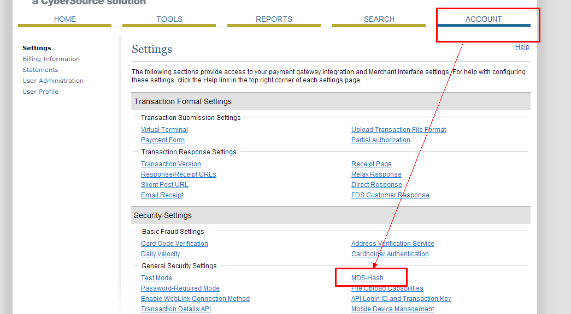
Task: Open Billing Information in sidebar
Action: tap(51, 59)
